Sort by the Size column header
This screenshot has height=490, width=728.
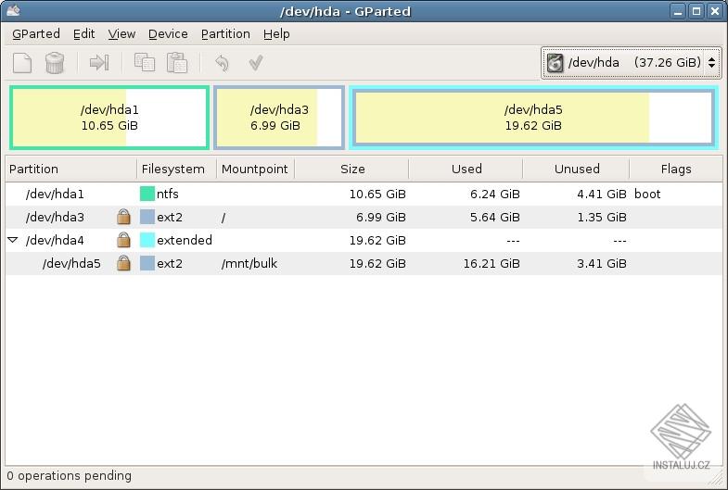tap(351, 169)
